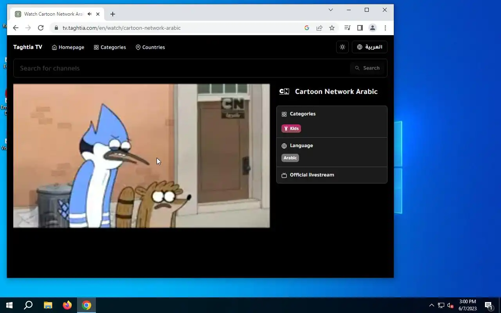501x313 pixels.
Task: Maximize the Chrome window
Action: coord(367,10)
